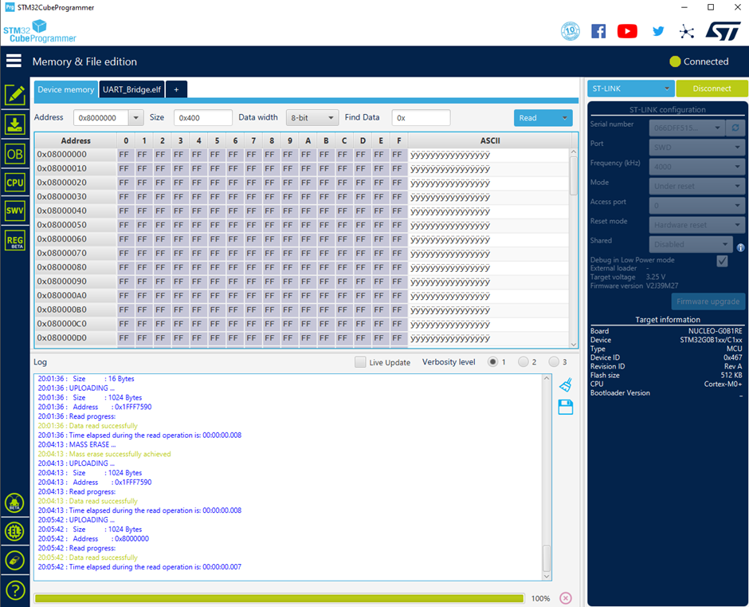Open the CPU panel from sidebar
Viewport: 749px width, 607px height.
coord(15,182)
